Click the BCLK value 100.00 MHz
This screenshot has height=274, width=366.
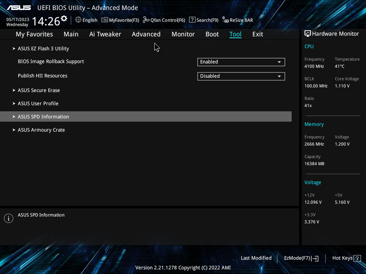316,86
